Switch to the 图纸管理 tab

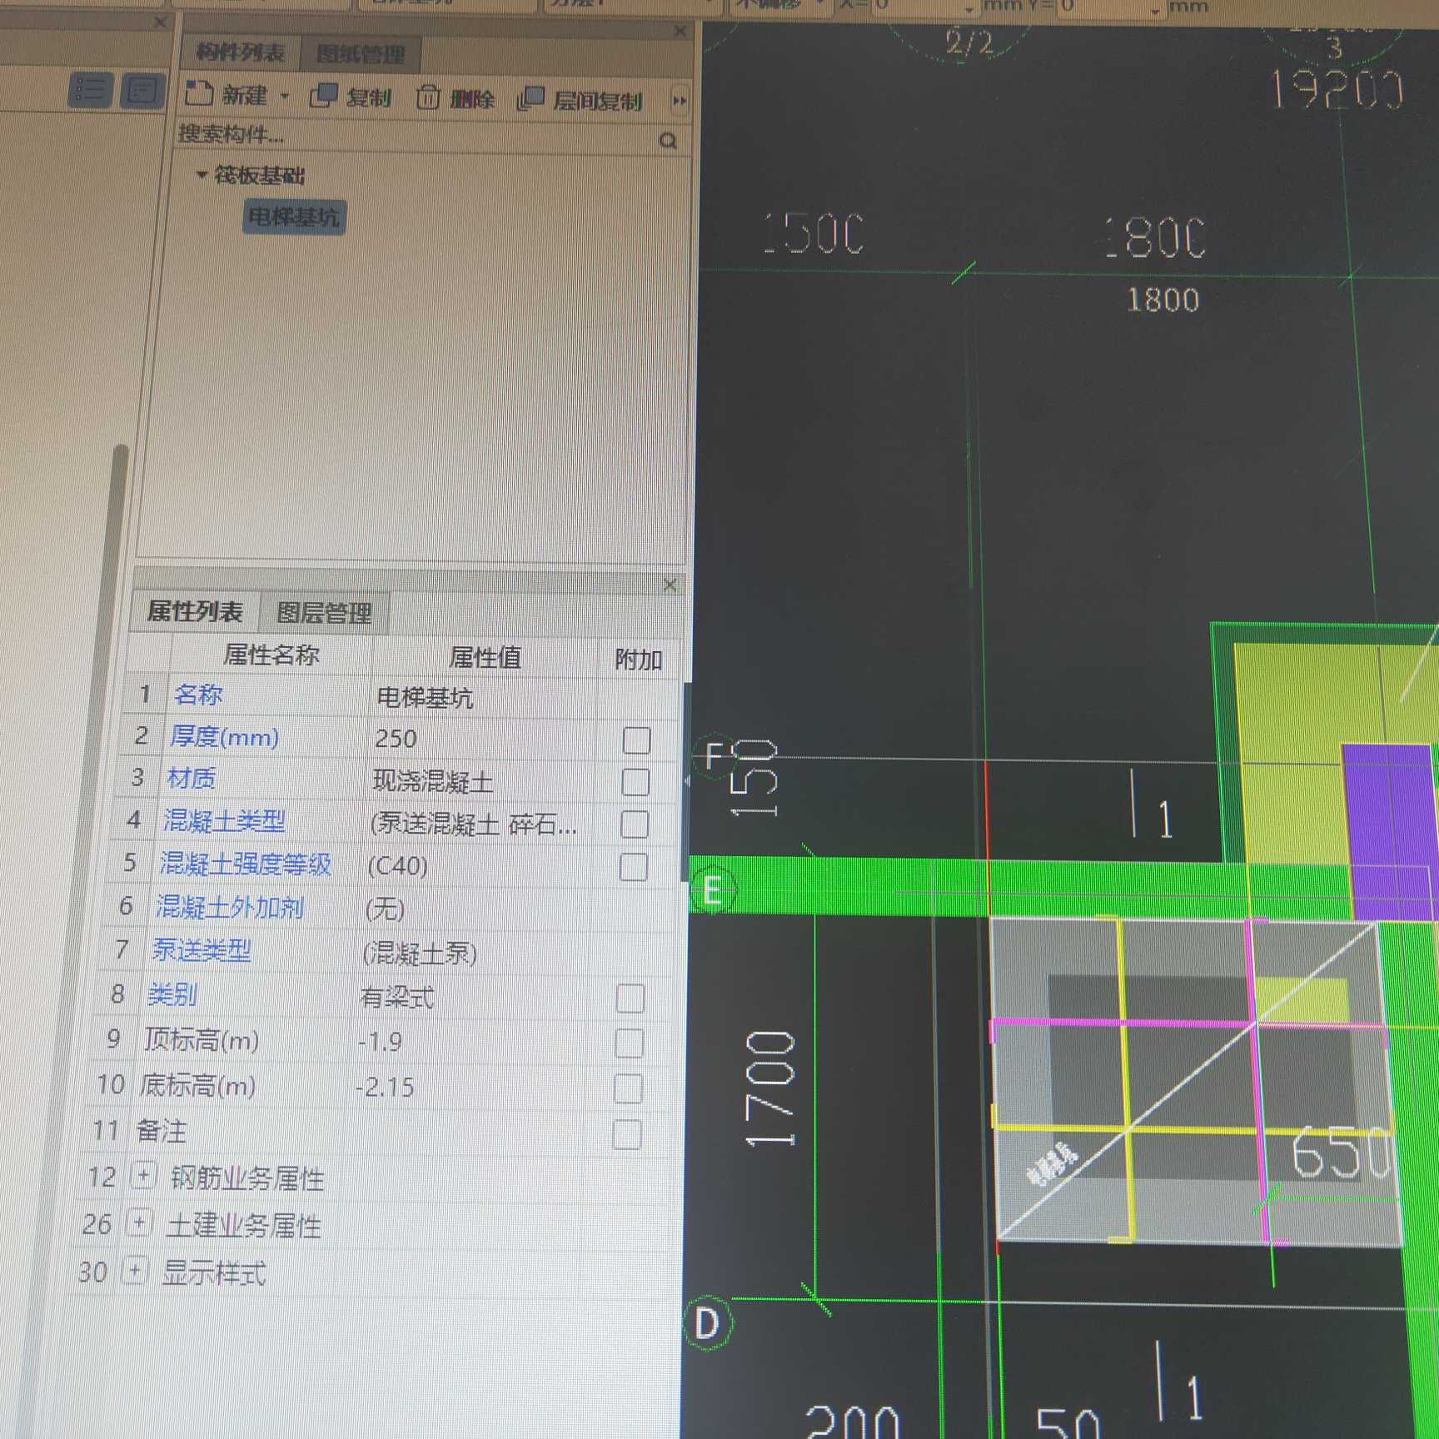pyautogui.click(x=360, y=55)
